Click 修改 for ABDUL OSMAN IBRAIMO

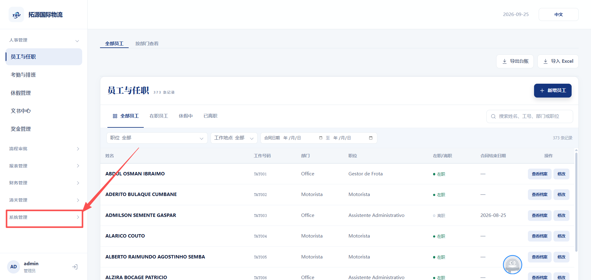click(x=561, y=174)
